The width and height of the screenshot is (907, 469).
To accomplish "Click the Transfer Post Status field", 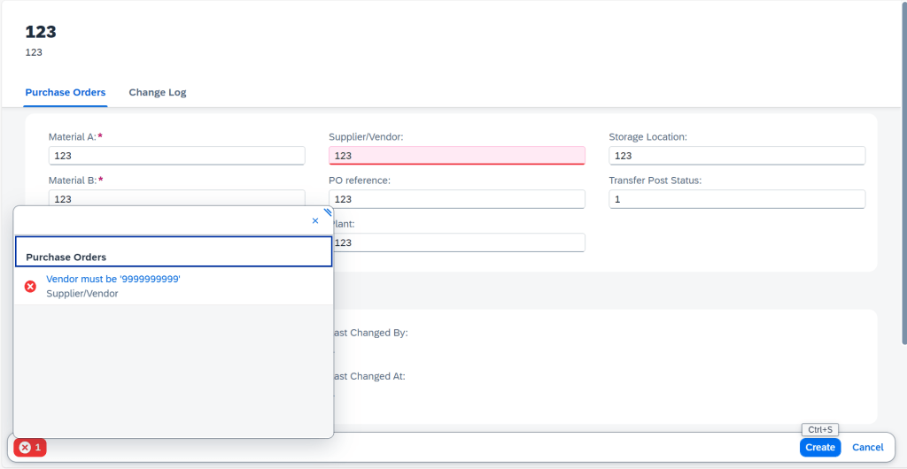I will [x=736, y=199].
